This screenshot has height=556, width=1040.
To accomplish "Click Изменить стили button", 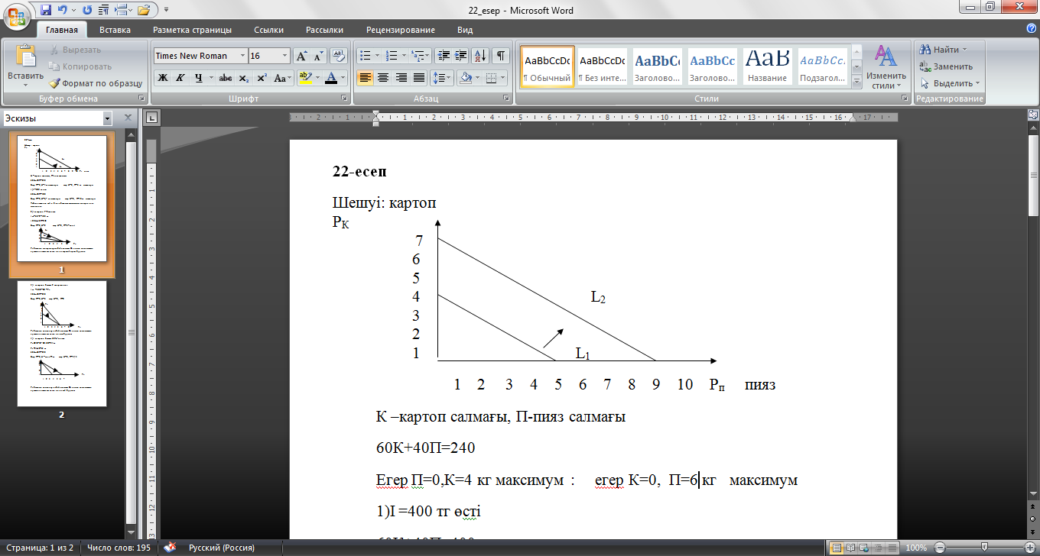I will coord(886,67).
